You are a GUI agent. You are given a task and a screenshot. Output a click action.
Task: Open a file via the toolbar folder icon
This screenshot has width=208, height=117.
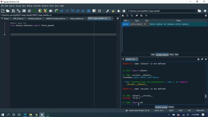coord(8,11)
